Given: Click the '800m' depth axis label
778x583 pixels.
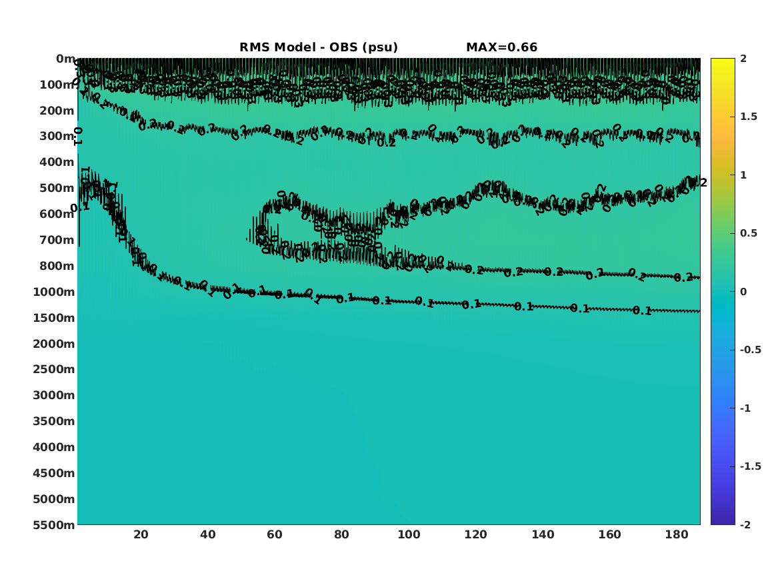Looking at the screenshot, I should [x=57, y=266].
